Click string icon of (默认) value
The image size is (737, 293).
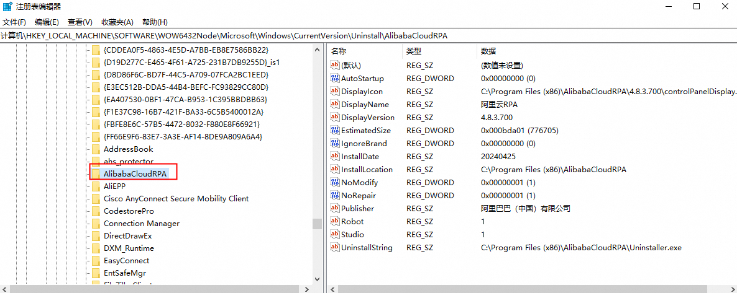click(x=335, y=65)
